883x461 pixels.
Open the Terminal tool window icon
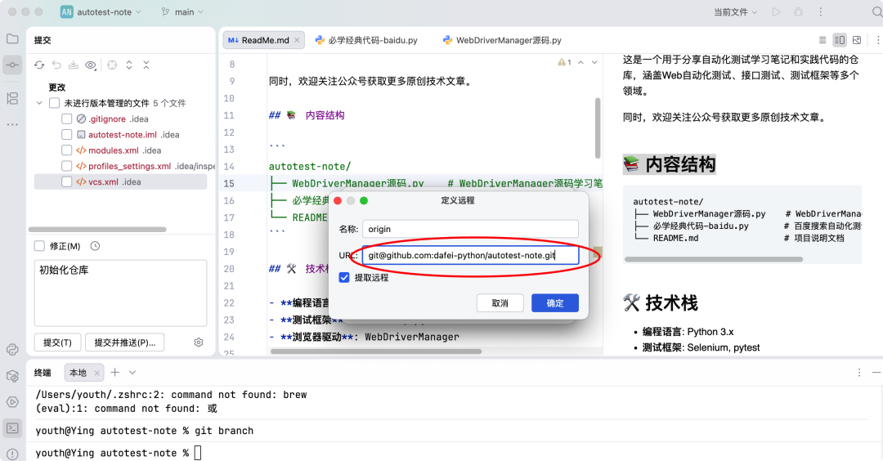pyautogui.click(x=12, y=428)
